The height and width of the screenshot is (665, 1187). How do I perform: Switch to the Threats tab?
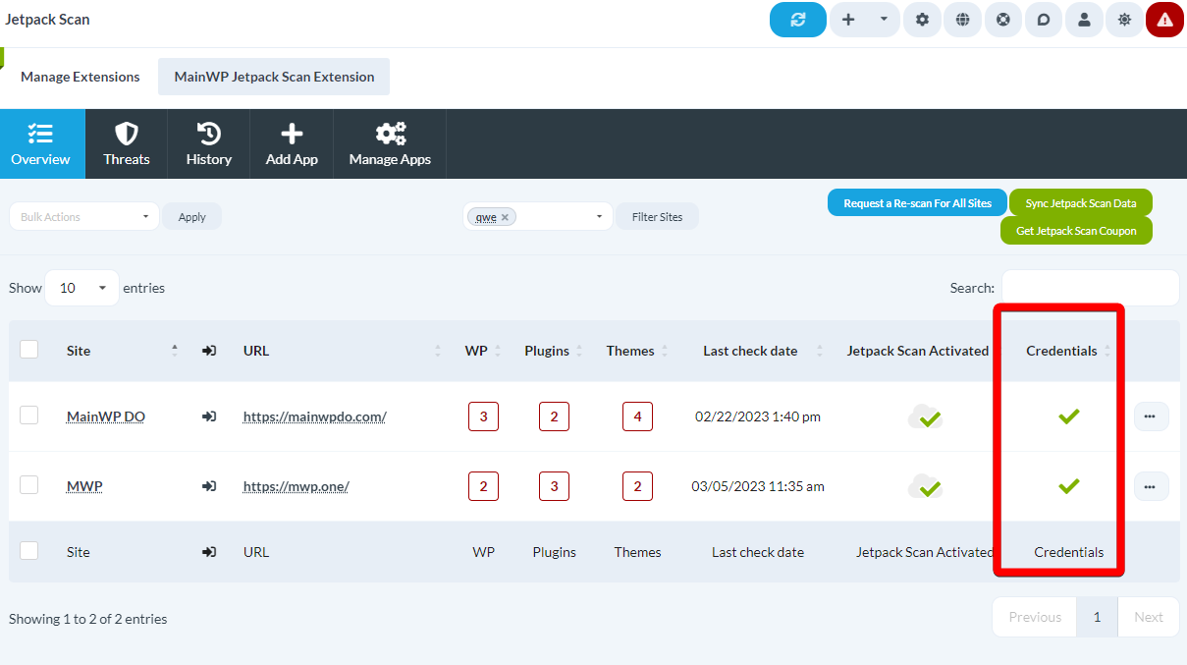pos(126,143)
